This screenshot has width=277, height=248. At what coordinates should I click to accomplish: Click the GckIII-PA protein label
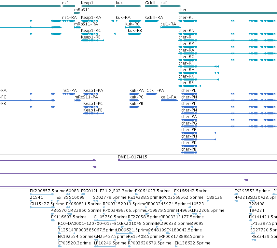coord(155,91)
